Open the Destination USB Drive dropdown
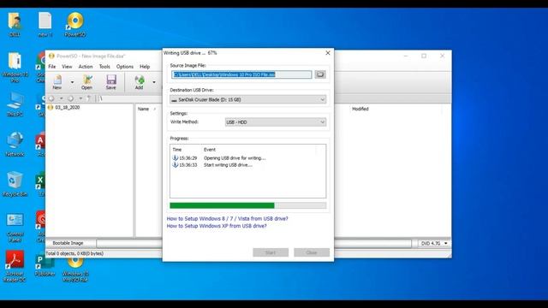The width and height of the screenshot is (548, 308). coord(248,99)
